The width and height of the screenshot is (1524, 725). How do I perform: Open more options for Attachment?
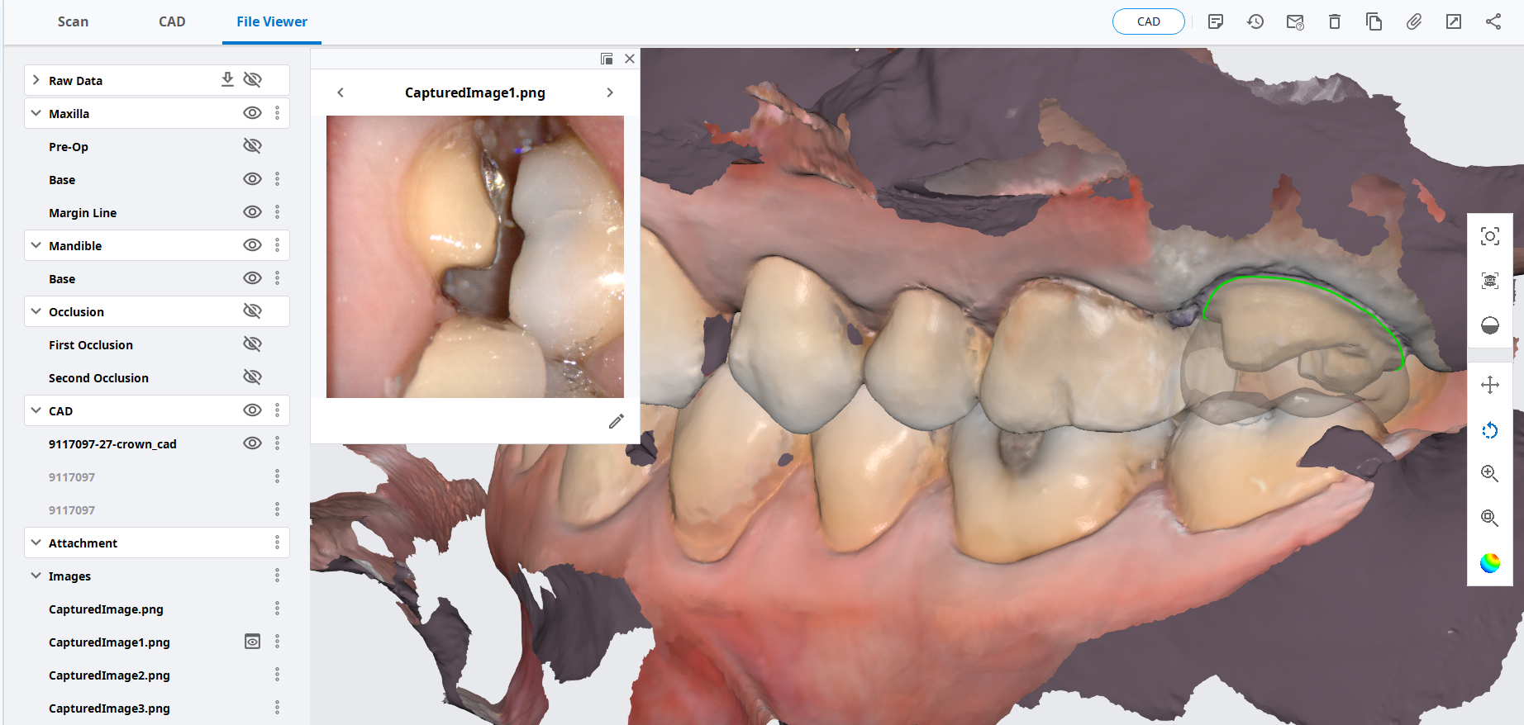point(278,543)
